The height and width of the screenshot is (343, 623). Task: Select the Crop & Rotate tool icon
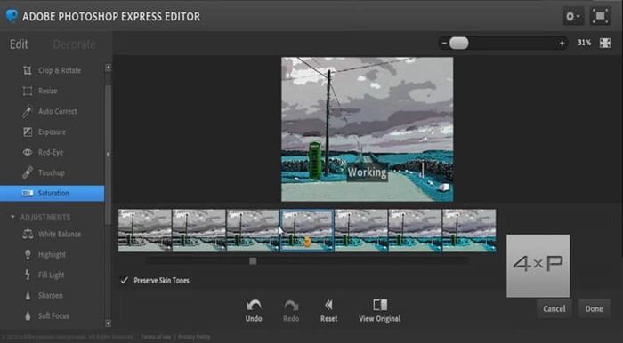click(x=27, y=70)
